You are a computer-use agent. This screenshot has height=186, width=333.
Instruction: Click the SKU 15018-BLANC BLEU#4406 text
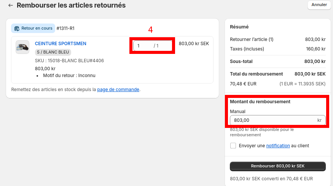(x=69, y=61)
